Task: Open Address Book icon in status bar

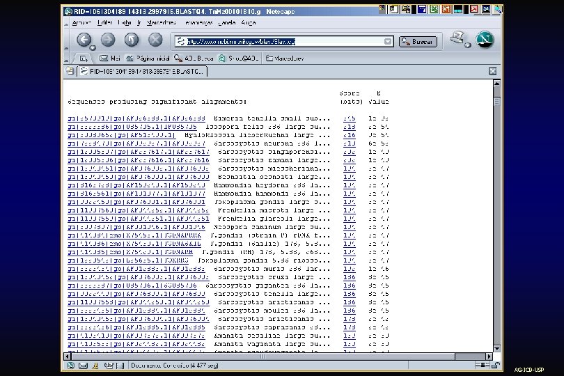Action: (x=120, y=366)
